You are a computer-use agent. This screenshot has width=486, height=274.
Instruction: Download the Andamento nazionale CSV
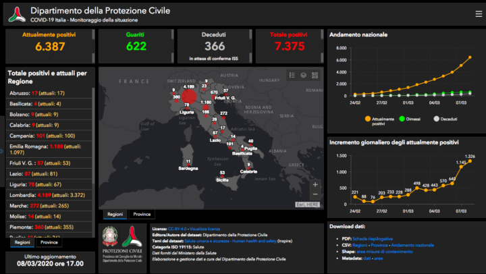(412, 245)
